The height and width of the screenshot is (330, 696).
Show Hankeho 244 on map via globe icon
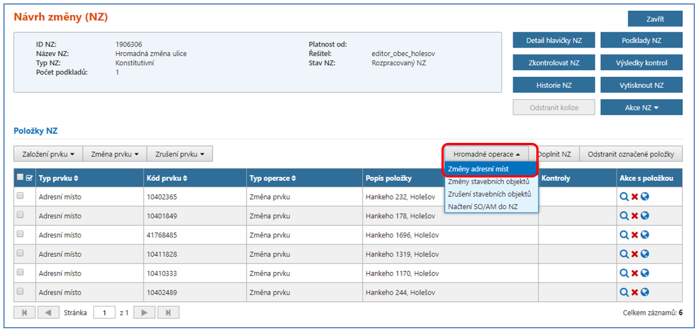click(x=644, y=293)
